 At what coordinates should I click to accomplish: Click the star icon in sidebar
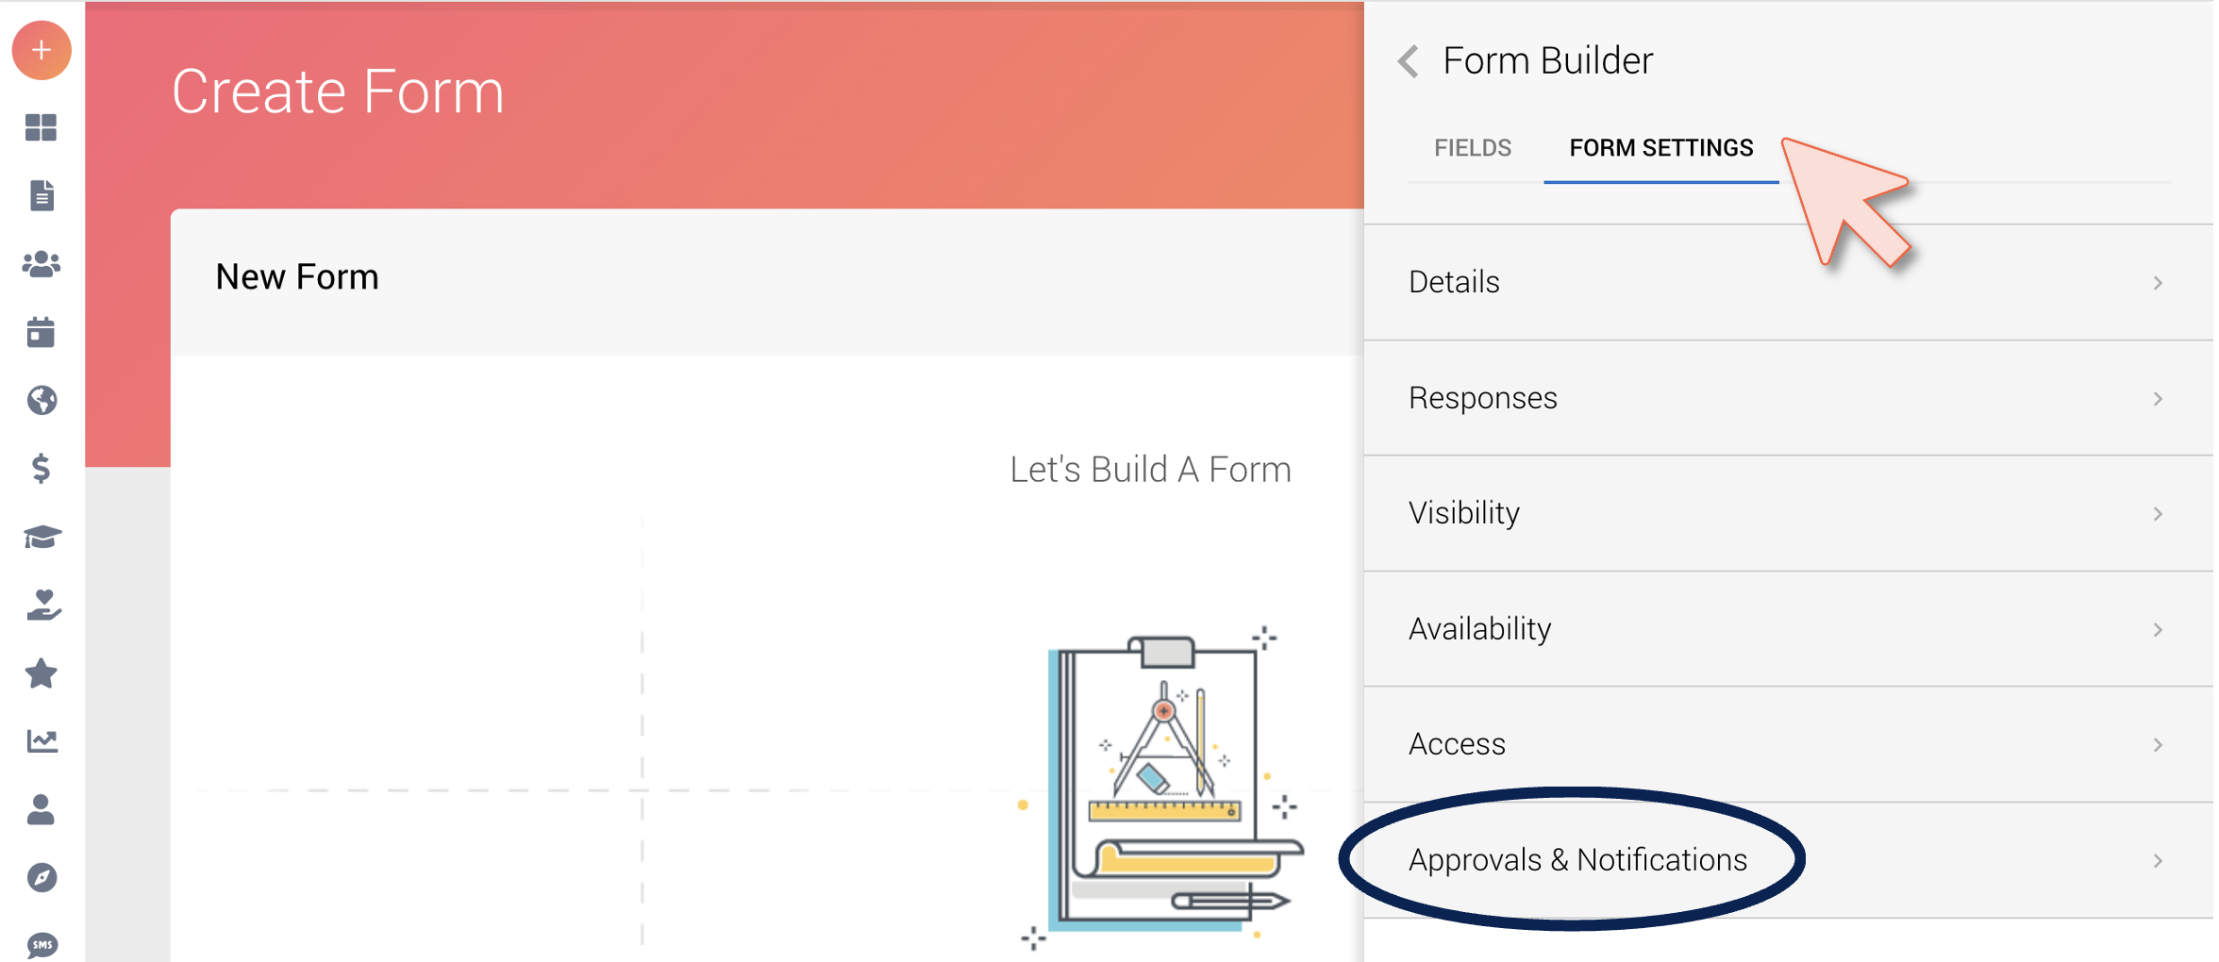(42, 673)
